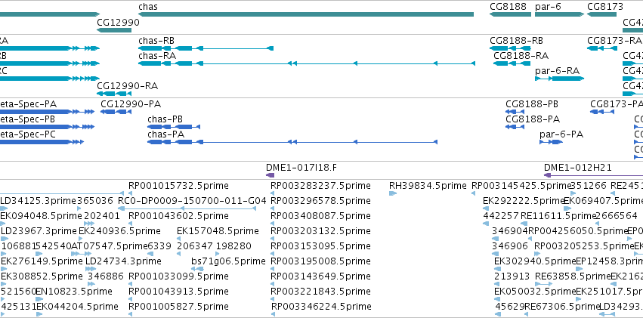Select the chas-RA transcript line
This screenshot has width=643, height=318.
coord(307,63)
